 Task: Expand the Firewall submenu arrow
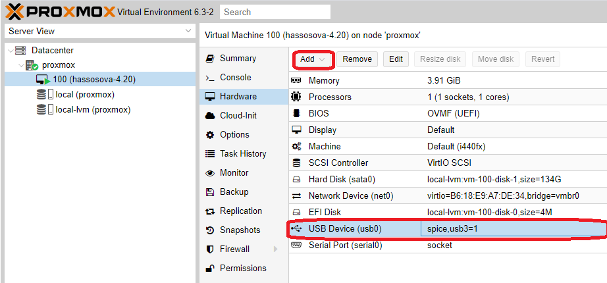coord(276,249)
